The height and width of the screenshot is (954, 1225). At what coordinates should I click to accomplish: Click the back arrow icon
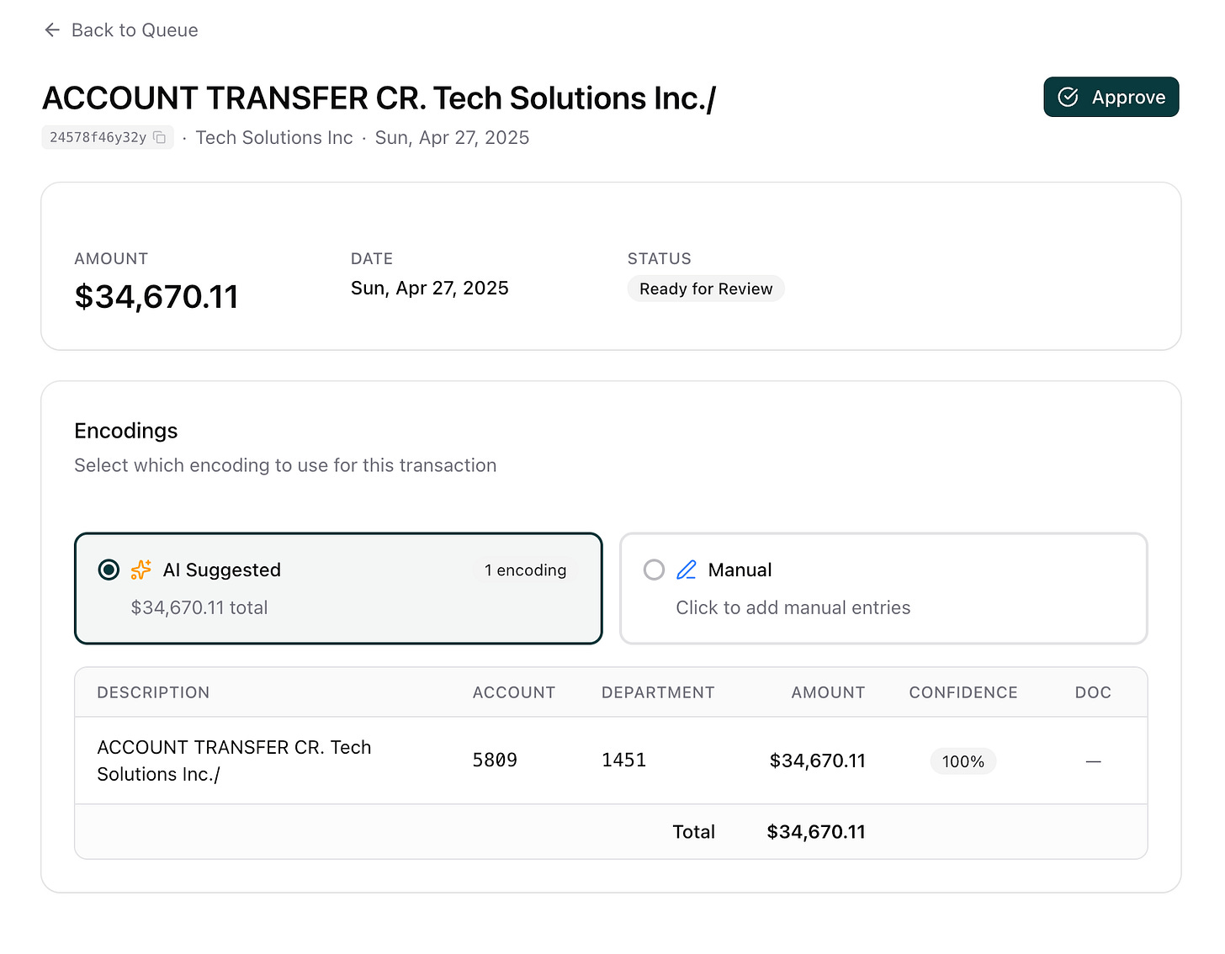click(x=52, y=30)
